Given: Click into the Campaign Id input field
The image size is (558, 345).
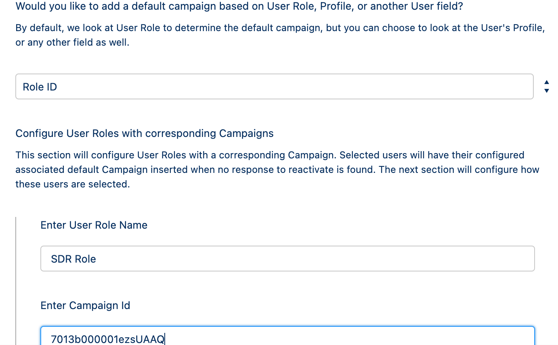Looking at the screenshot, I should pos(287,336).
